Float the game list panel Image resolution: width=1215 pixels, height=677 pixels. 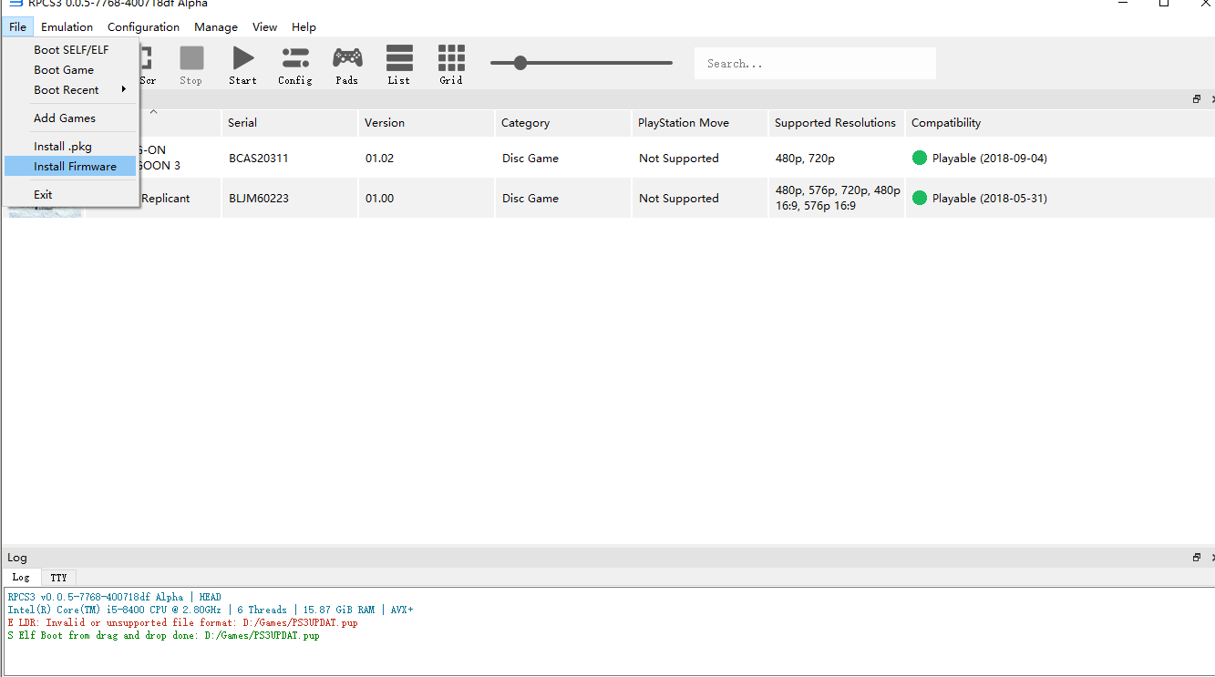(x=1197, y=99)
